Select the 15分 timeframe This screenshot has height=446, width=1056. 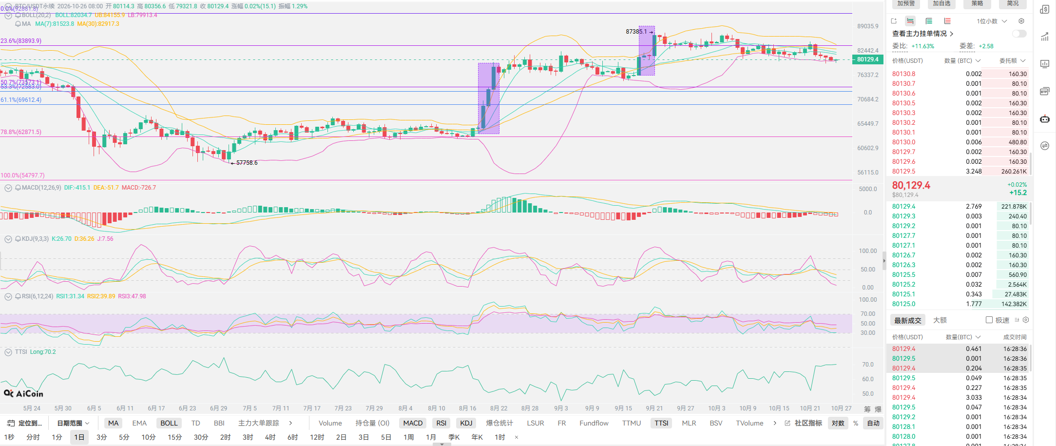tap(174, 437)
